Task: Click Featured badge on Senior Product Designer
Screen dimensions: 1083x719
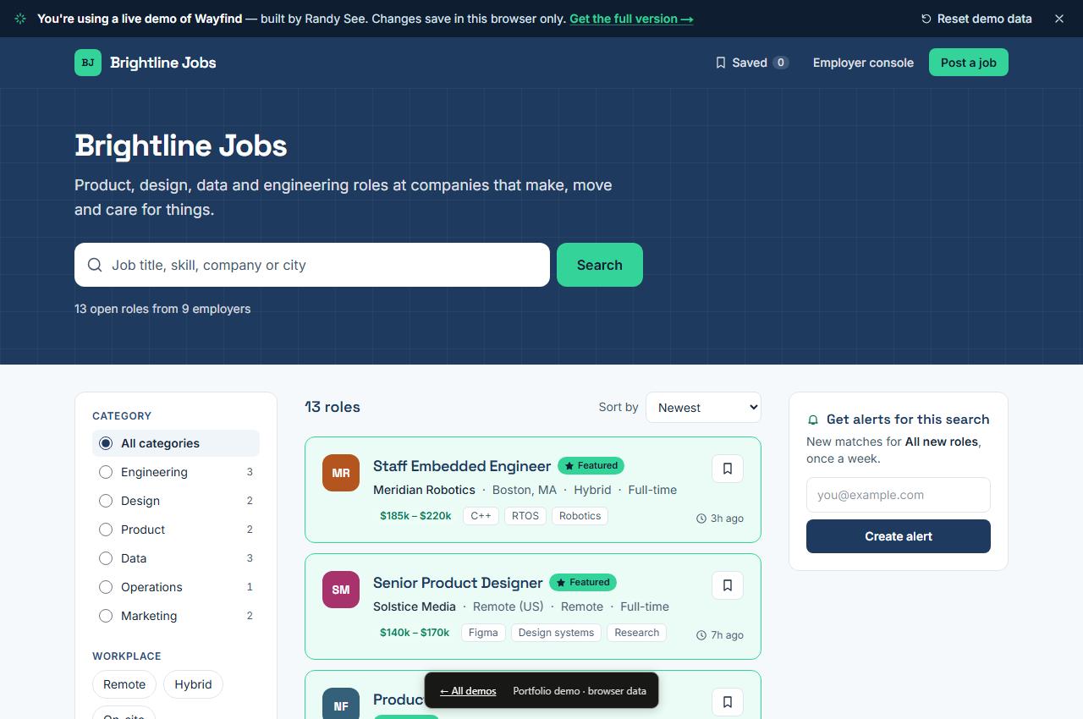Action: (583, 582)
